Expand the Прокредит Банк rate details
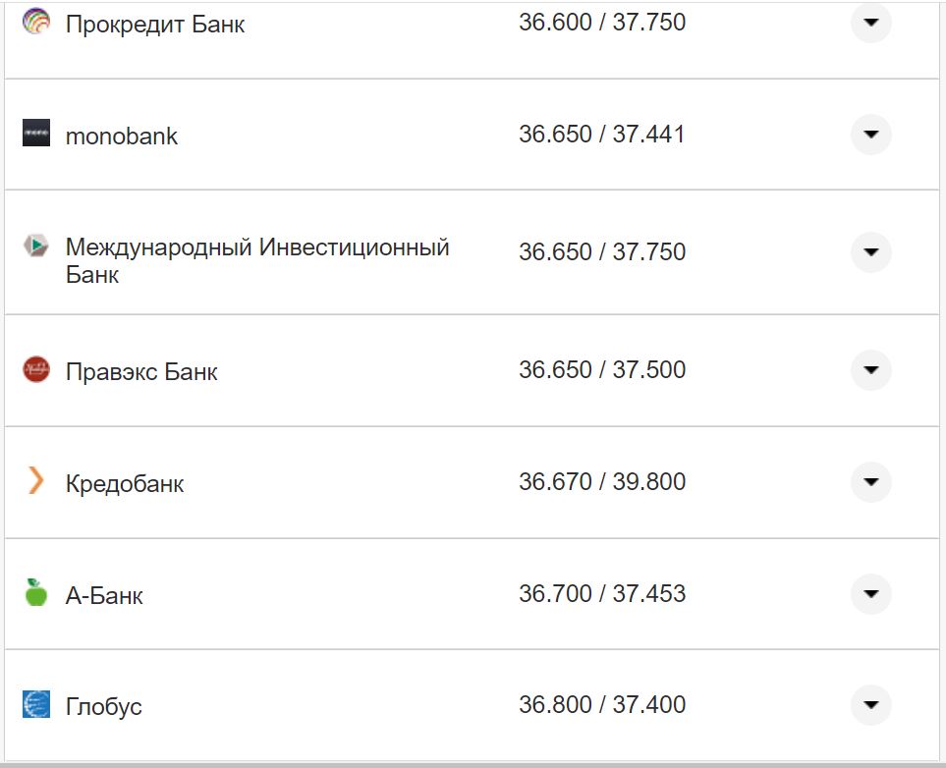 (870, 23)
